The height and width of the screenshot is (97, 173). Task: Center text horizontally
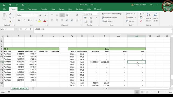pos(57,20)
